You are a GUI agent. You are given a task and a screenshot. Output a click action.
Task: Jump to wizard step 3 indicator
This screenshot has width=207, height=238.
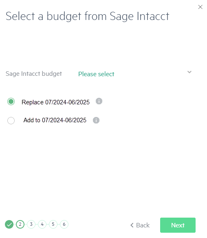point(31,224)
